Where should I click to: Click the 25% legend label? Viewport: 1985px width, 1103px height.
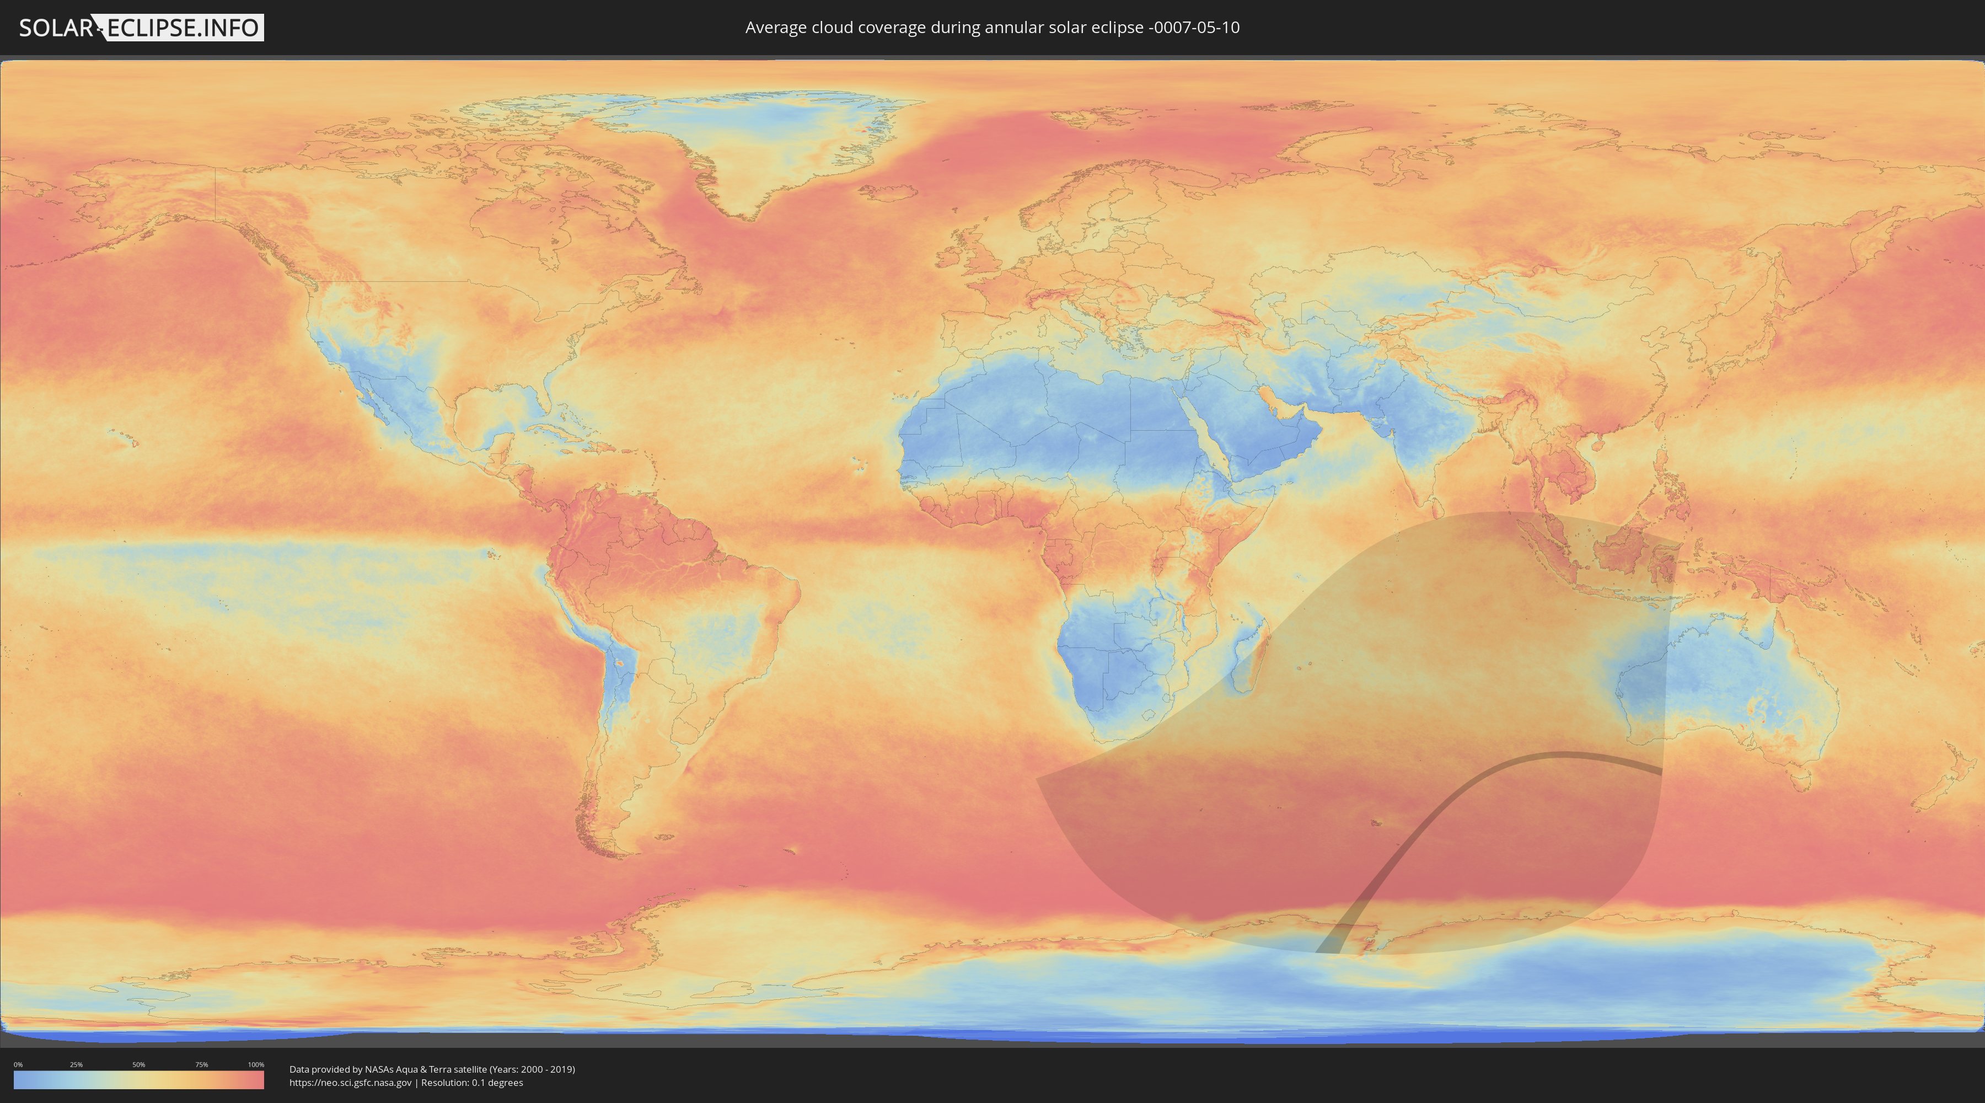[x=76, y=1064]
